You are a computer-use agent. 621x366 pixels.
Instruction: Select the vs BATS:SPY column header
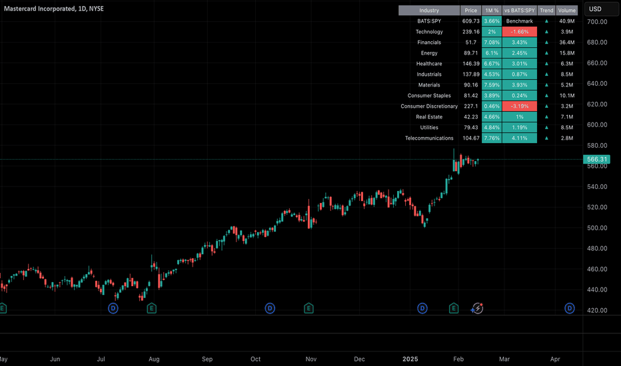[520, 11]
